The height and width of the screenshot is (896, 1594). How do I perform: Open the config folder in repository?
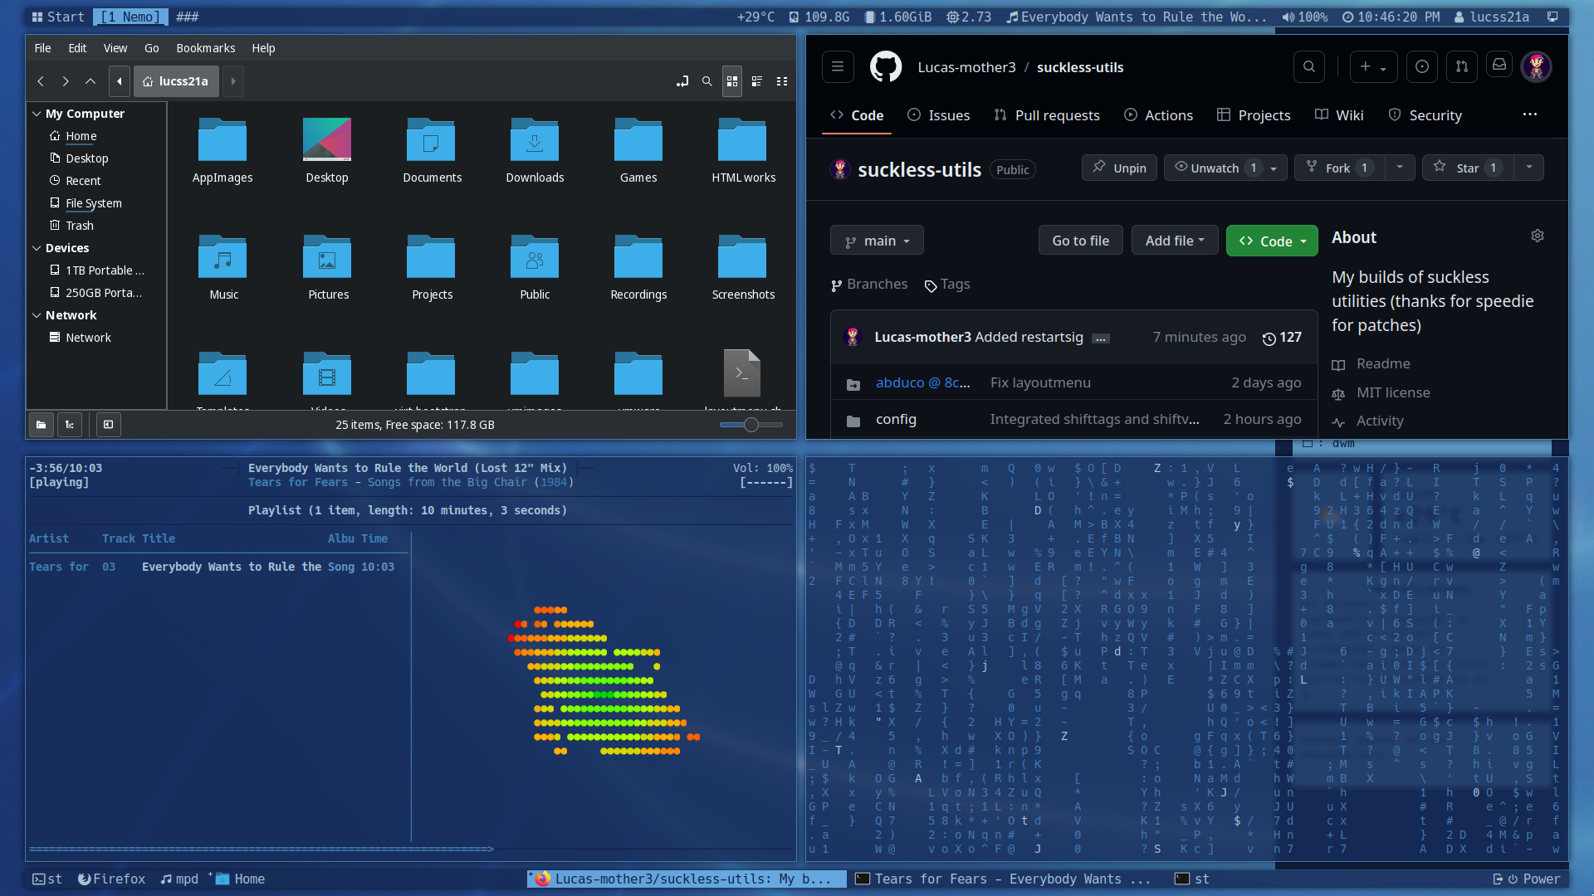tap(896, 420)
